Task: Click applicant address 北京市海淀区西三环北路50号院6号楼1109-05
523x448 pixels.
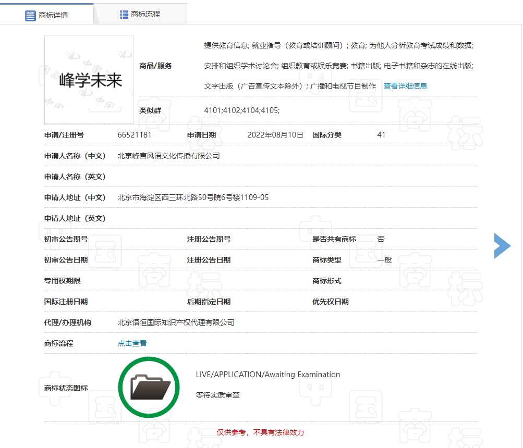Action: pyautogui.click(x=193, y=197)
